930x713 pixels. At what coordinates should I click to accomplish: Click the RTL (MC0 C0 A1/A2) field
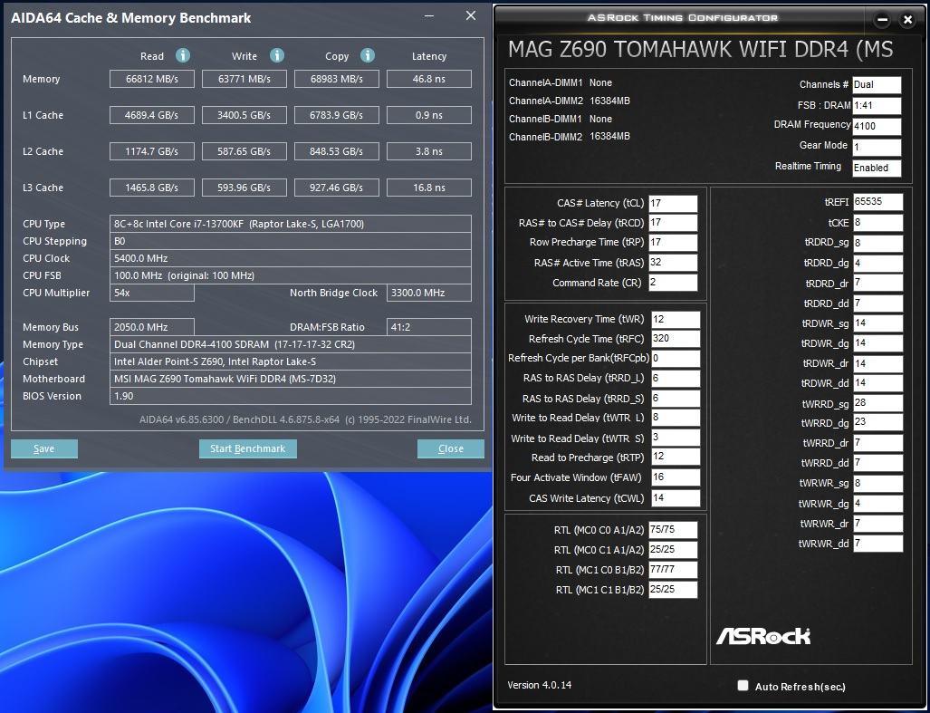[673, 530]
